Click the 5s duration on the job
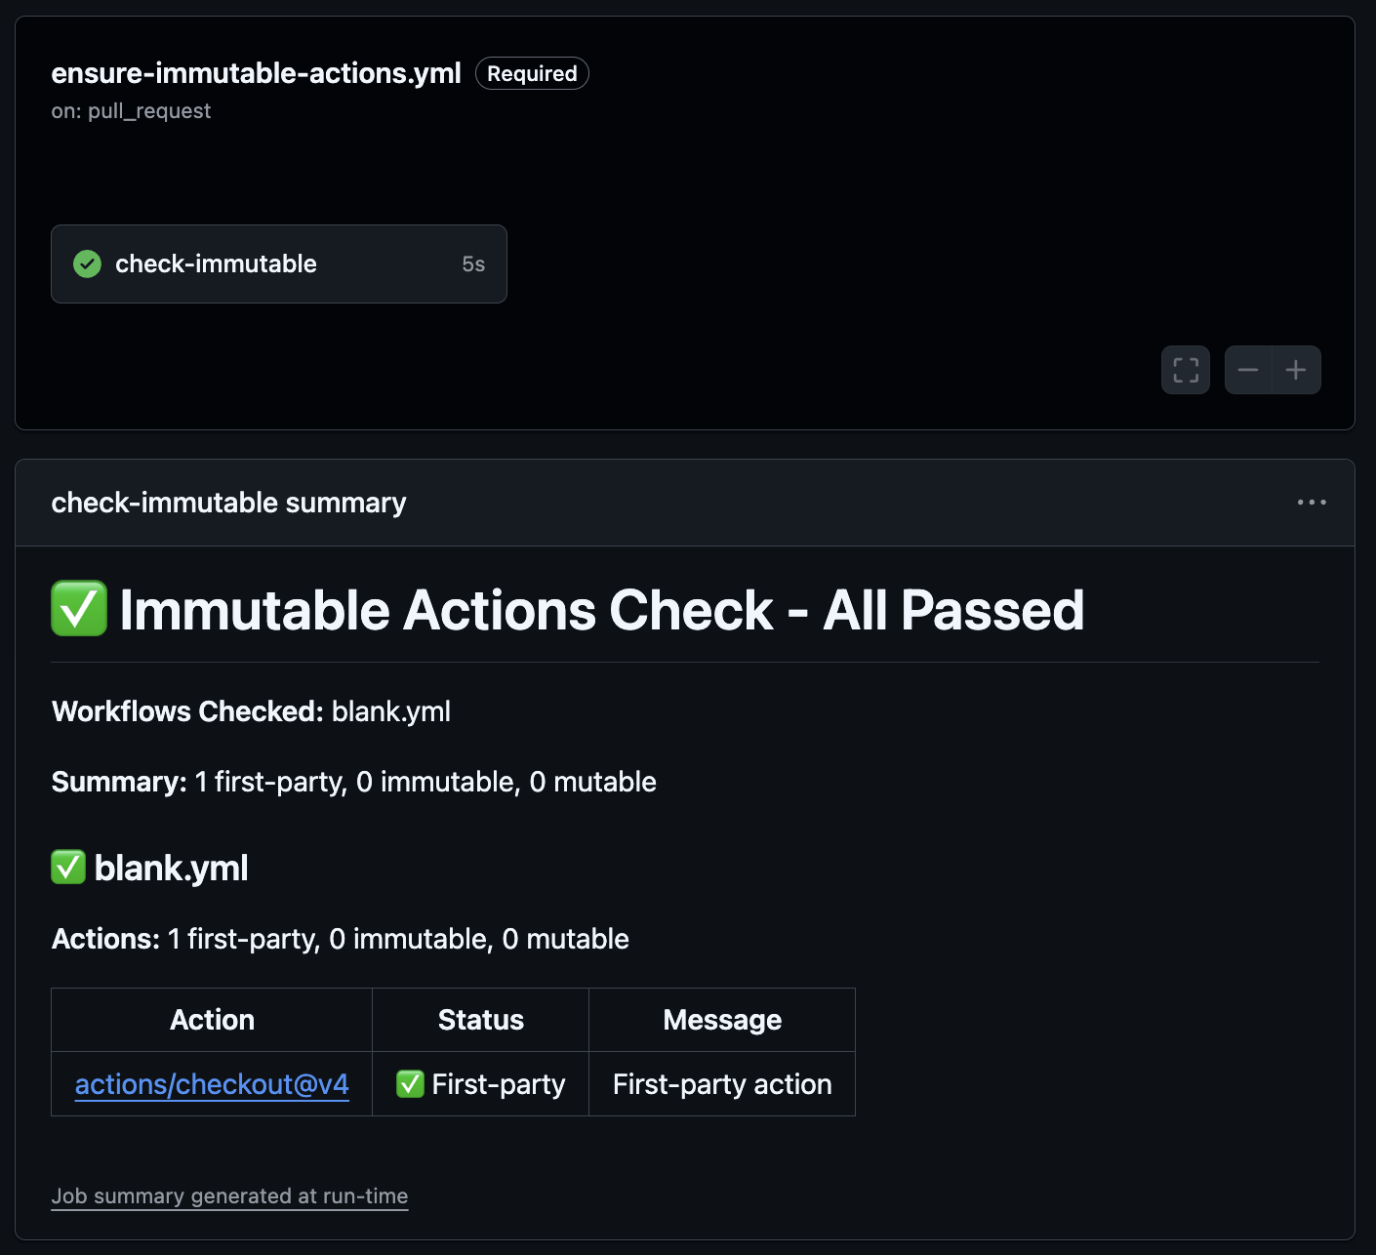Image resolution: width=1376 pixels, height=1255 pixels. click(x=473, y=264)
